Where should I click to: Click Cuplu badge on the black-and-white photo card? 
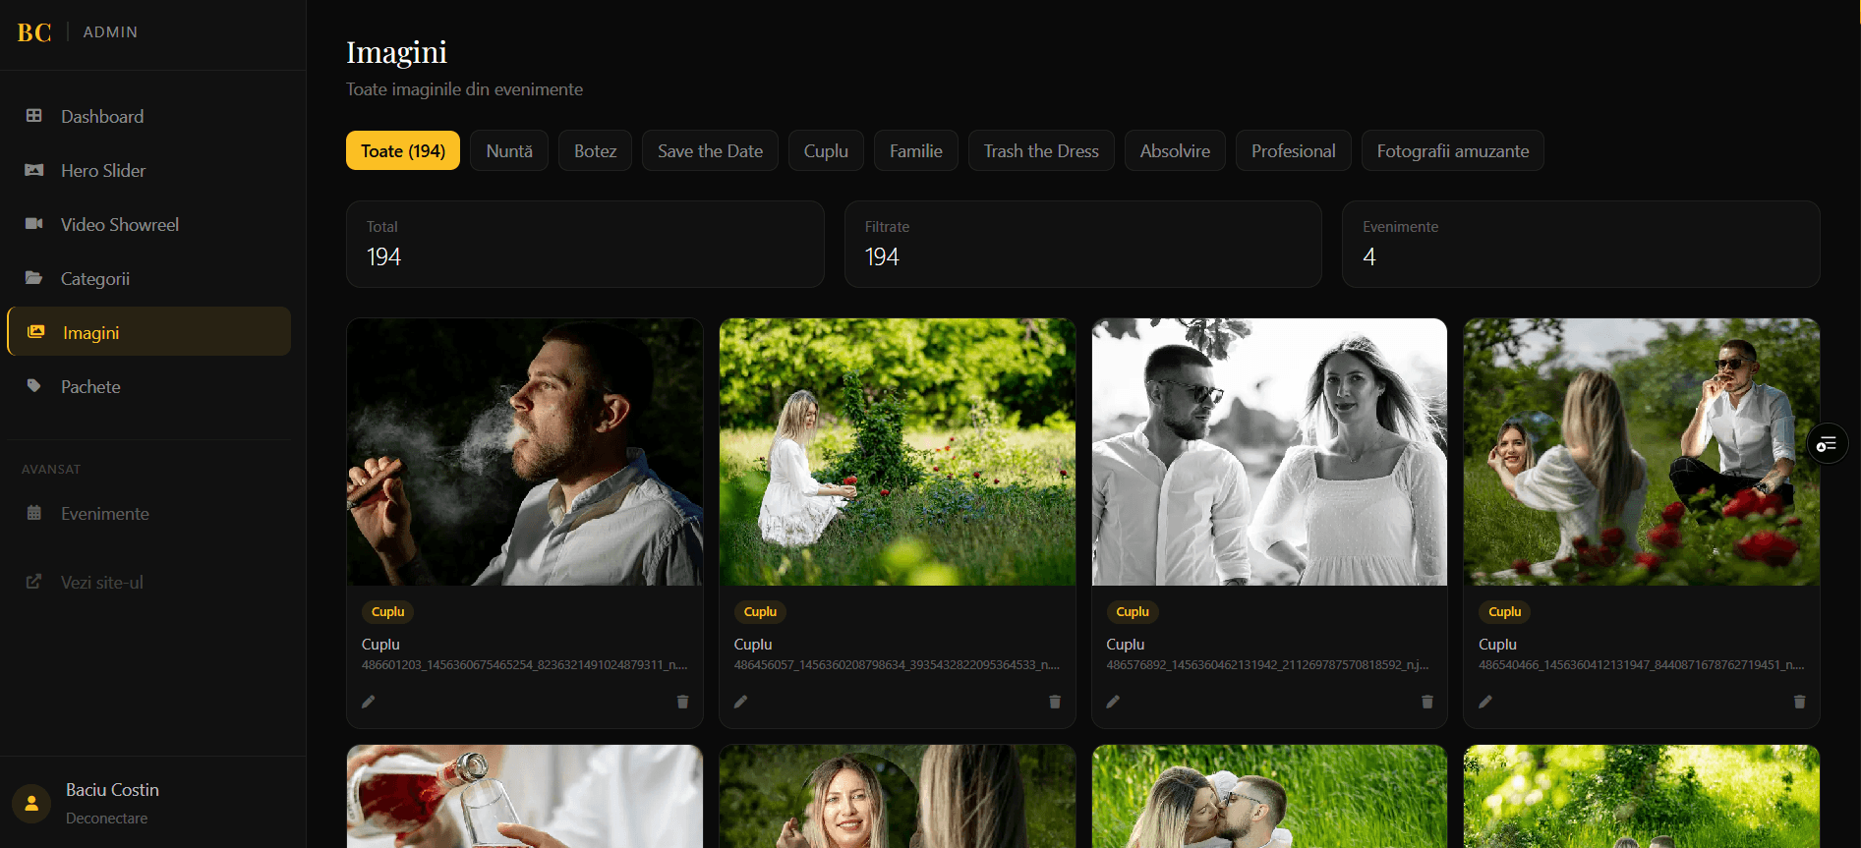1133,611
